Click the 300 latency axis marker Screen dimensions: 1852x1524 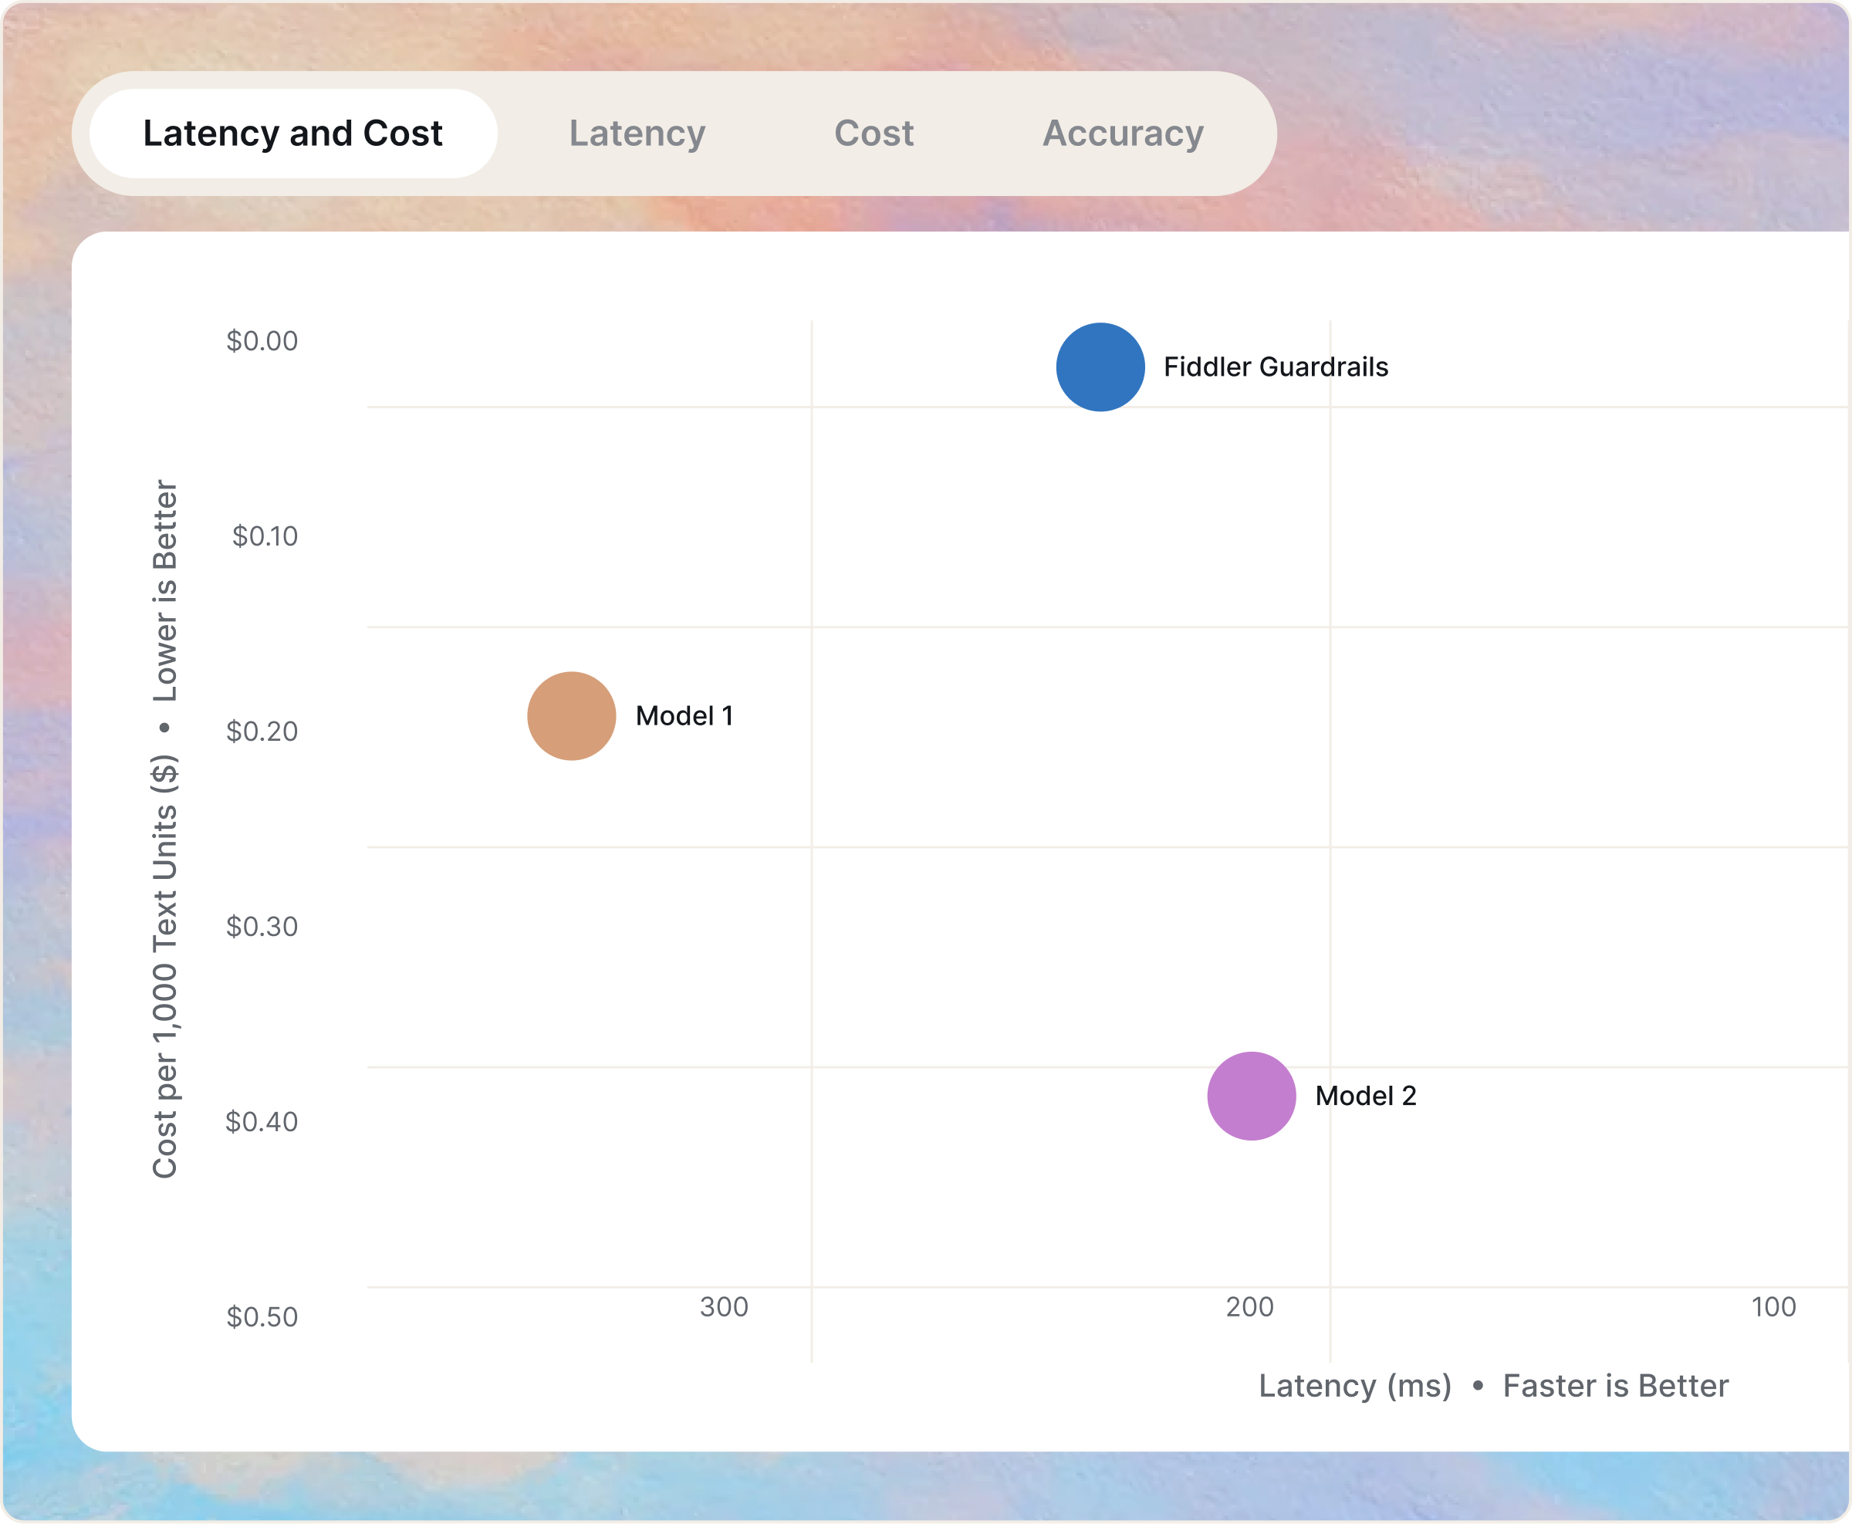pyautogui.click(x=724, y=1307)
